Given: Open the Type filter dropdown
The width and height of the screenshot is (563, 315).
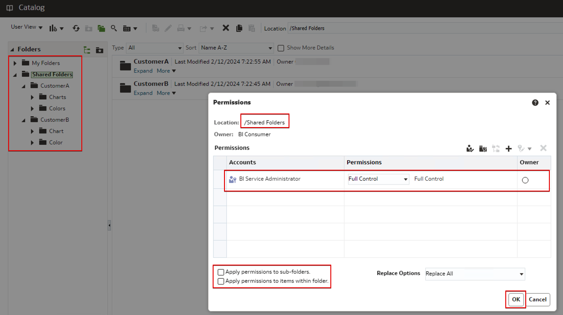Looking at the screenshot, I should [154, 48].
